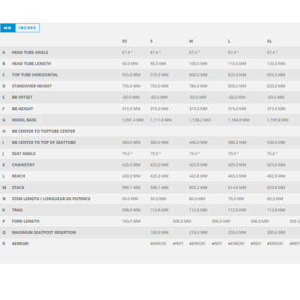
Task: Click XL stack value 623.8 MM
Action: (276, 187)
